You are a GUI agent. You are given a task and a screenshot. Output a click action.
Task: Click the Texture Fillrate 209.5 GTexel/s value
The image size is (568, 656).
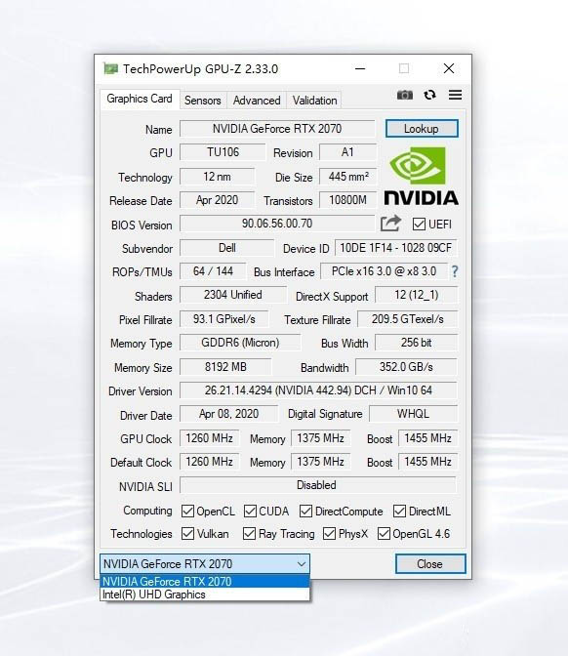tap(407, 319)
